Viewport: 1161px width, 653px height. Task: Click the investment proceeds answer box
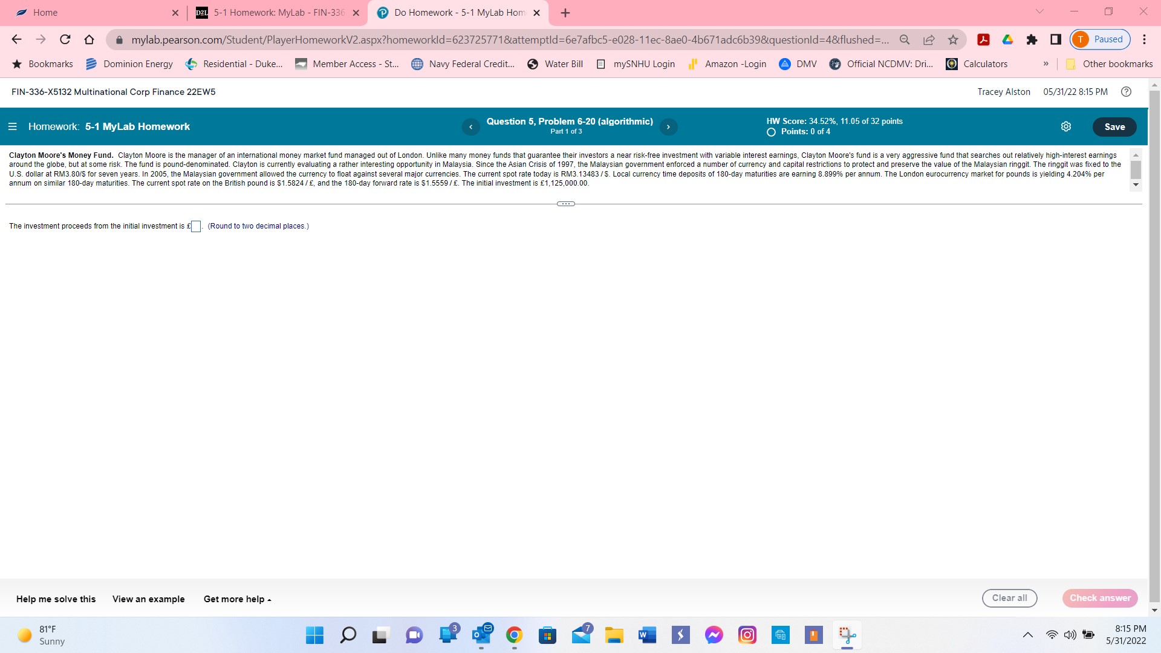click(x=195, y=227)
